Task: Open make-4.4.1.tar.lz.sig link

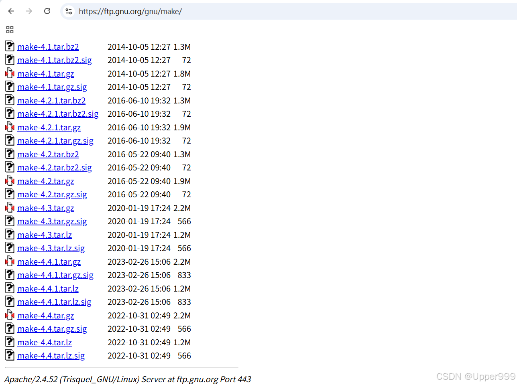Action: [54, 302]
